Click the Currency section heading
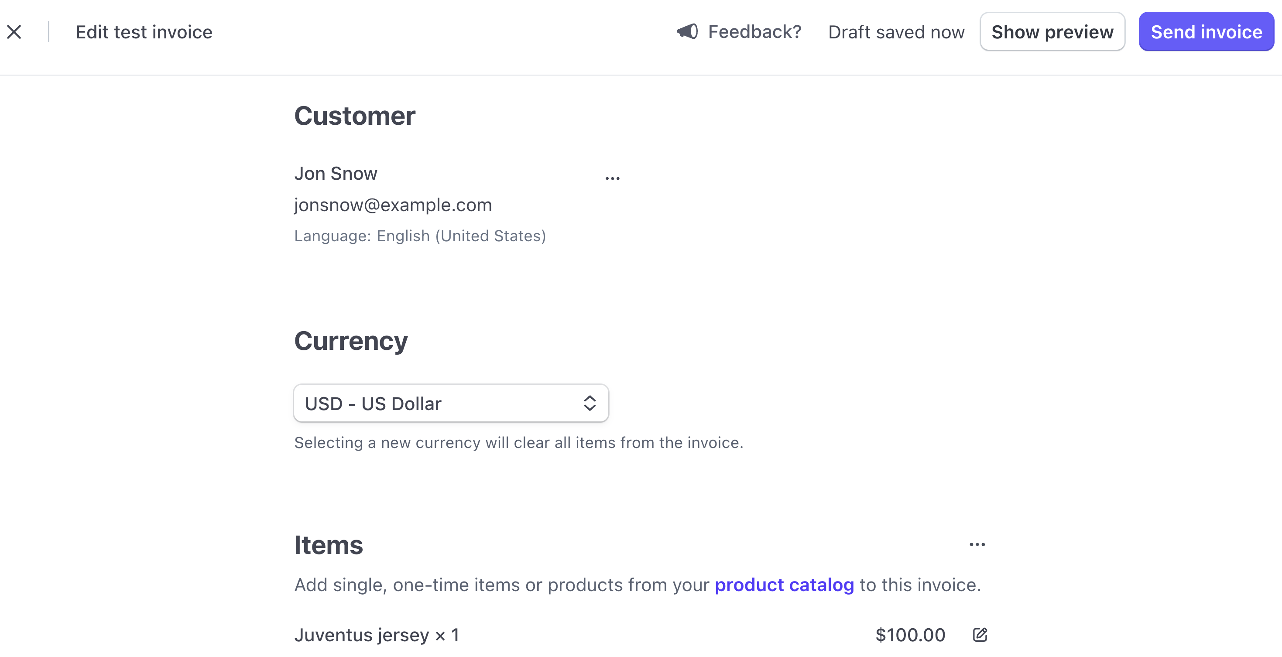The width and height of the screenshot is (1282, 657). (351, 342)
